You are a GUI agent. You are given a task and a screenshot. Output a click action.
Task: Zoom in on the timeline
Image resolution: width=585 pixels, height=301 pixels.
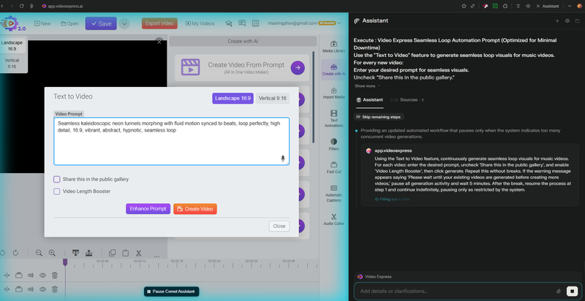(52, 253)
